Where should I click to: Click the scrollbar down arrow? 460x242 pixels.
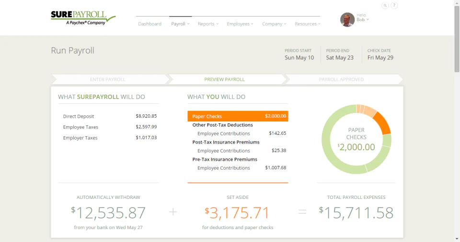point(457,239)
